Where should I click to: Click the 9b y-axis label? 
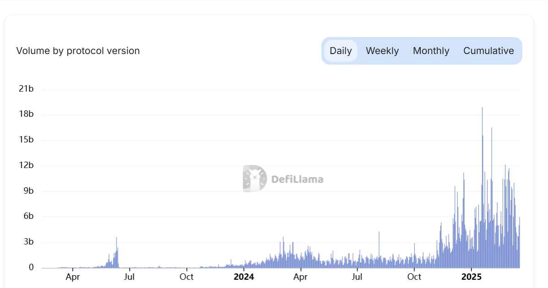[x=28, y=191]
